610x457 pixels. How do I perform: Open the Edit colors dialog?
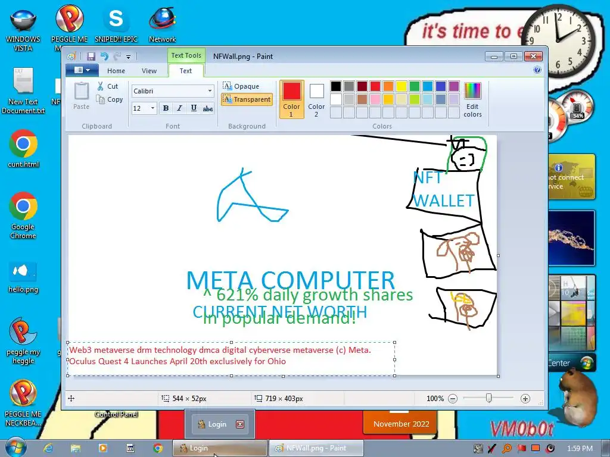(472, 99)
